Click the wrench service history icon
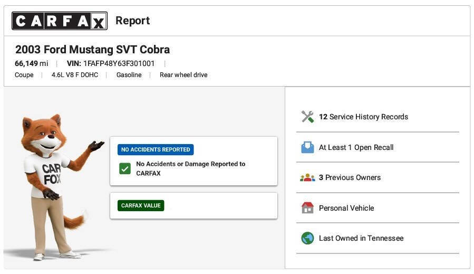The image size is (474, 274). pos(307,117)
